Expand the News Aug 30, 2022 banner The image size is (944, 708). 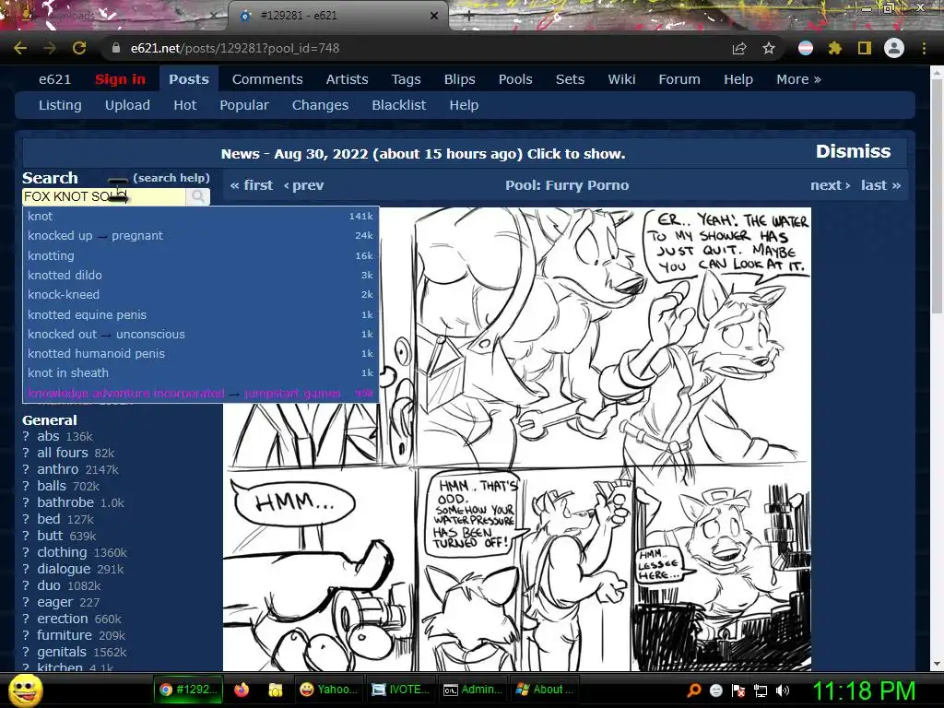422,154
